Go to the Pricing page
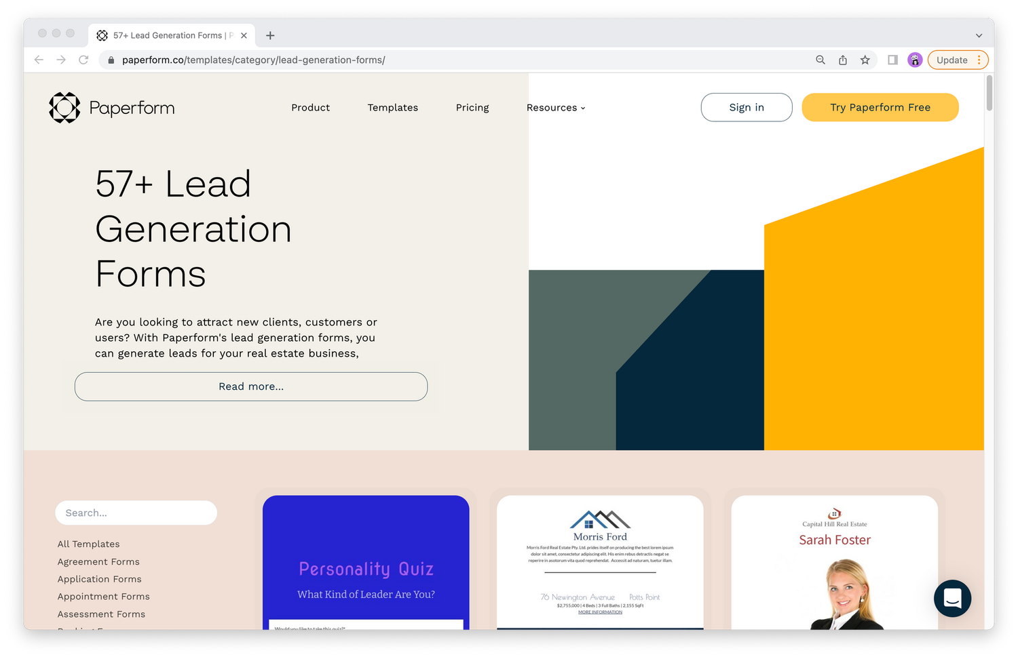Image resolution: width=1018 pixels, height=659 pixels. (x=472, y=108)
